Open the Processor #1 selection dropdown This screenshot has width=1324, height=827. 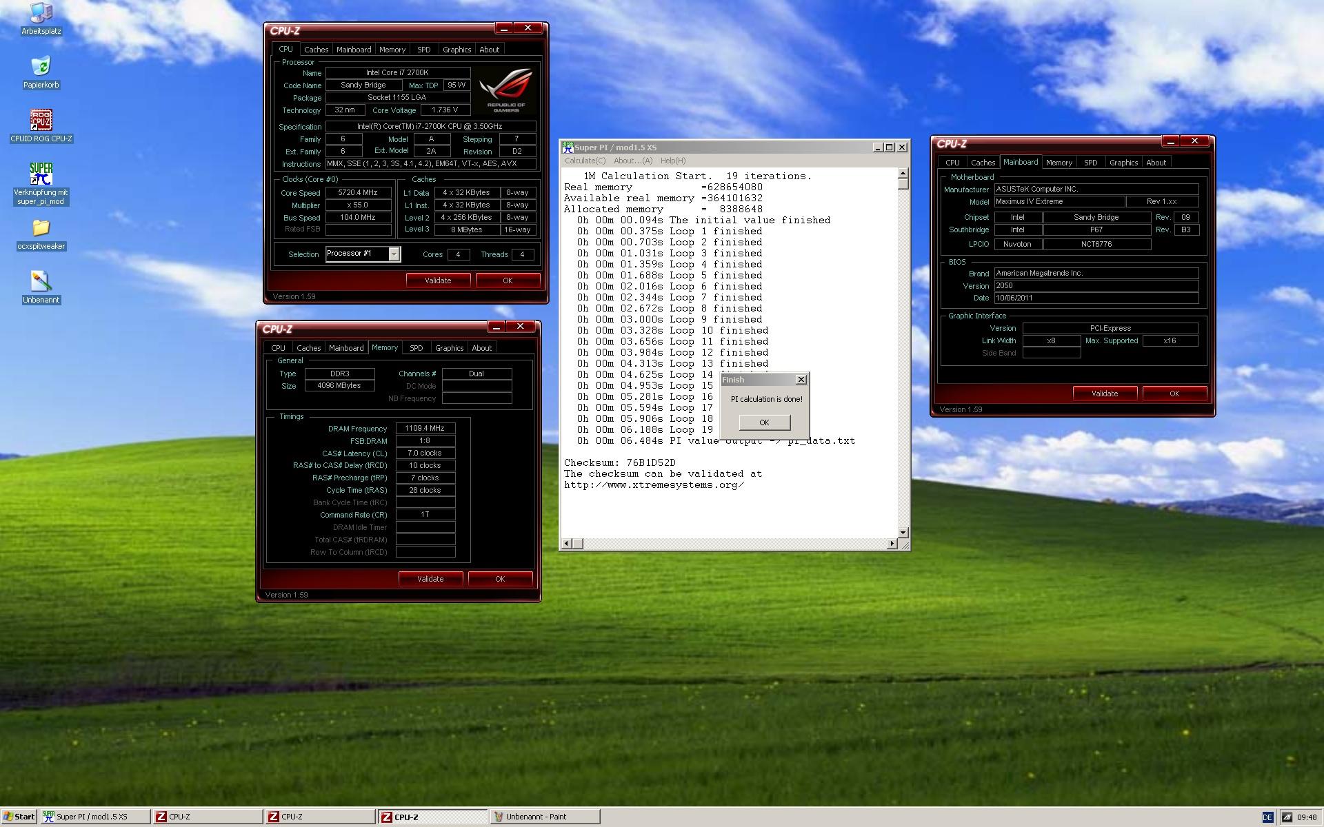[394, 254]
